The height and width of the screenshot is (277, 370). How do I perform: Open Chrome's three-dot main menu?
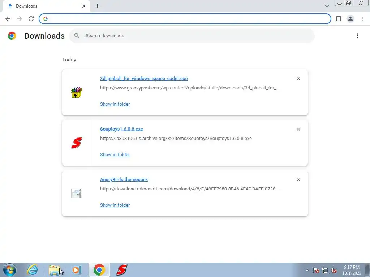pos(362,19)
